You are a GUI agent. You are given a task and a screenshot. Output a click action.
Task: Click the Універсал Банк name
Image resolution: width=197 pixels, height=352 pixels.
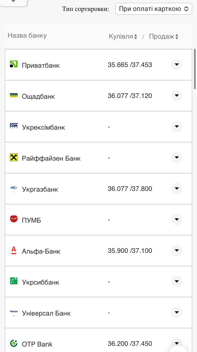[x=46, y=313]
